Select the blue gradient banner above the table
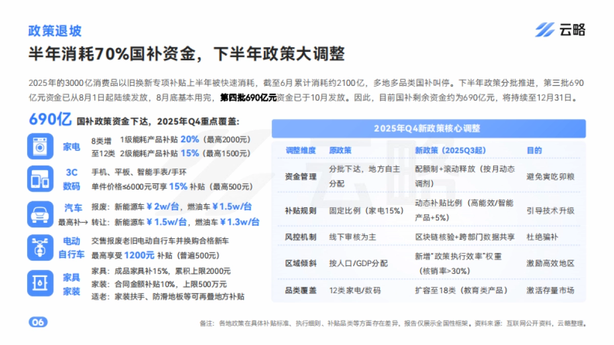The image size is (614, 345). (x=430, y=129)
